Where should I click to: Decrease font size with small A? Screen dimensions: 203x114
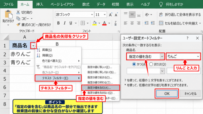pos(116,15)
